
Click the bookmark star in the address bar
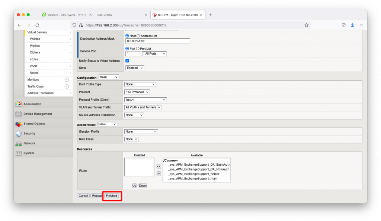[306, 25]
